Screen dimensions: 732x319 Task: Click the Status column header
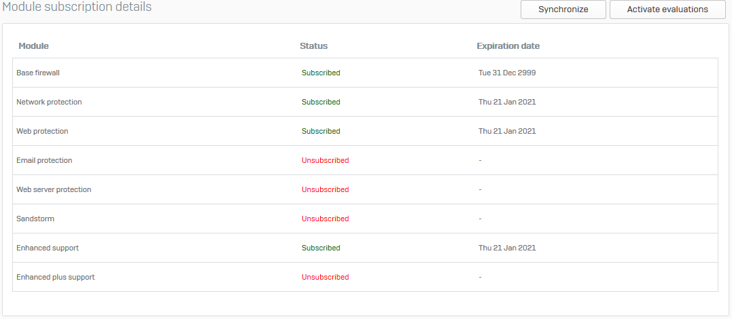[314, 46]
